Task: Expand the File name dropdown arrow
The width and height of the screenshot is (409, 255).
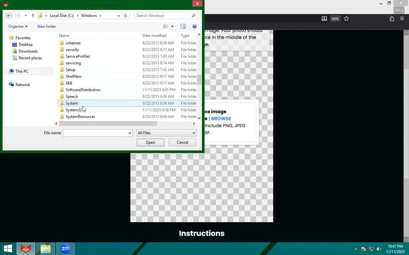Action: coord(130,133)
